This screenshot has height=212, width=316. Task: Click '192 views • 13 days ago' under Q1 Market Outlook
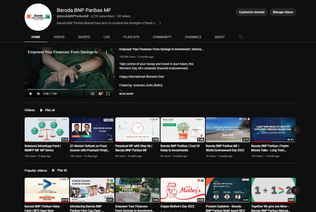pos(84,156)
